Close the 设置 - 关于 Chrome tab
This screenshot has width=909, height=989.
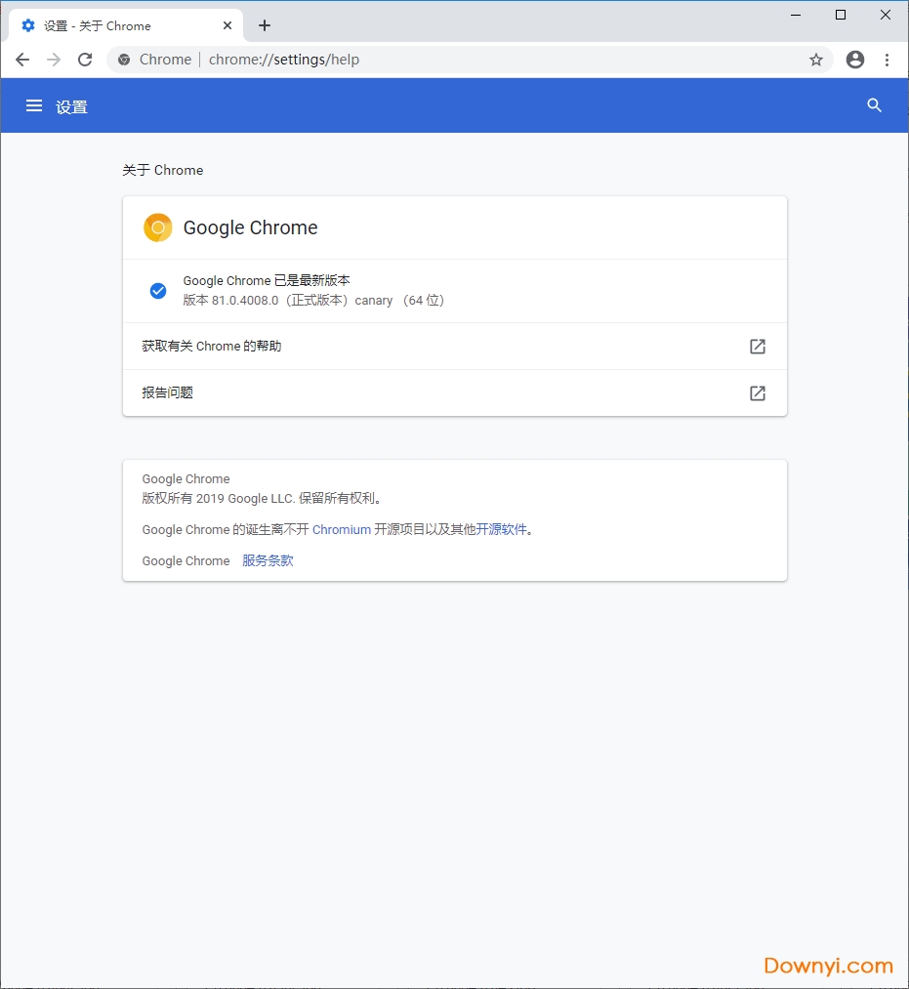(227, 25)
